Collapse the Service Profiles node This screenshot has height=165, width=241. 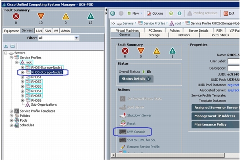(11, 58)
